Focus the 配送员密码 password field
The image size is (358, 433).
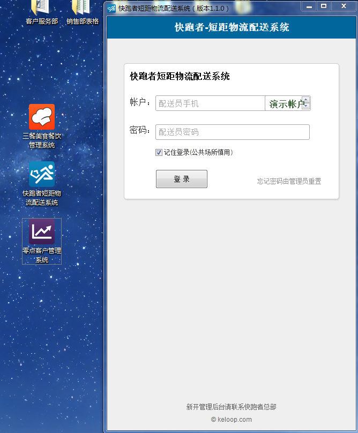[233, 132]
